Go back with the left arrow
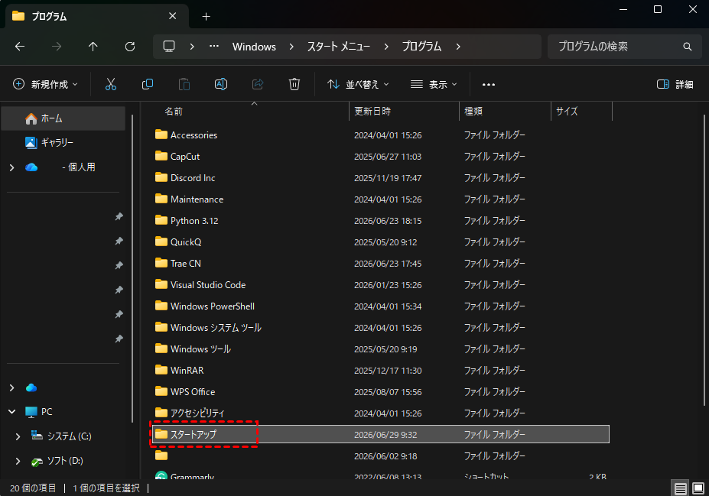Screen dimensions: 709x496 pyautogui.click(x=20, y=47)
